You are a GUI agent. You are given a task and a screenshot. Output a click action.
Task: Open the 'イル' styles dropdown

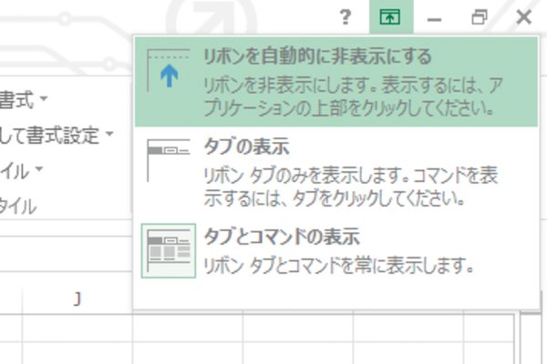tap(38, 169)
